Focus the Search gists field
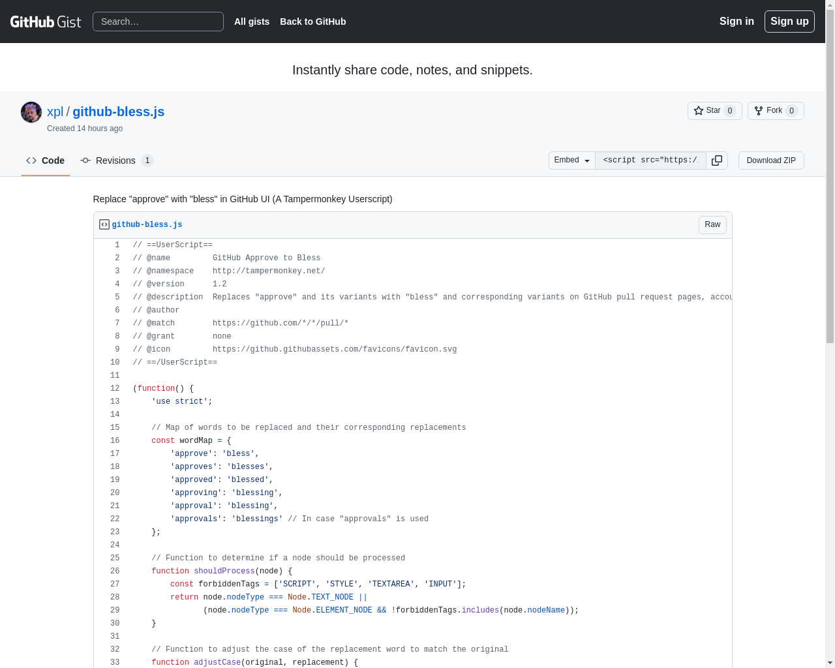 click(x=158, y=22)
